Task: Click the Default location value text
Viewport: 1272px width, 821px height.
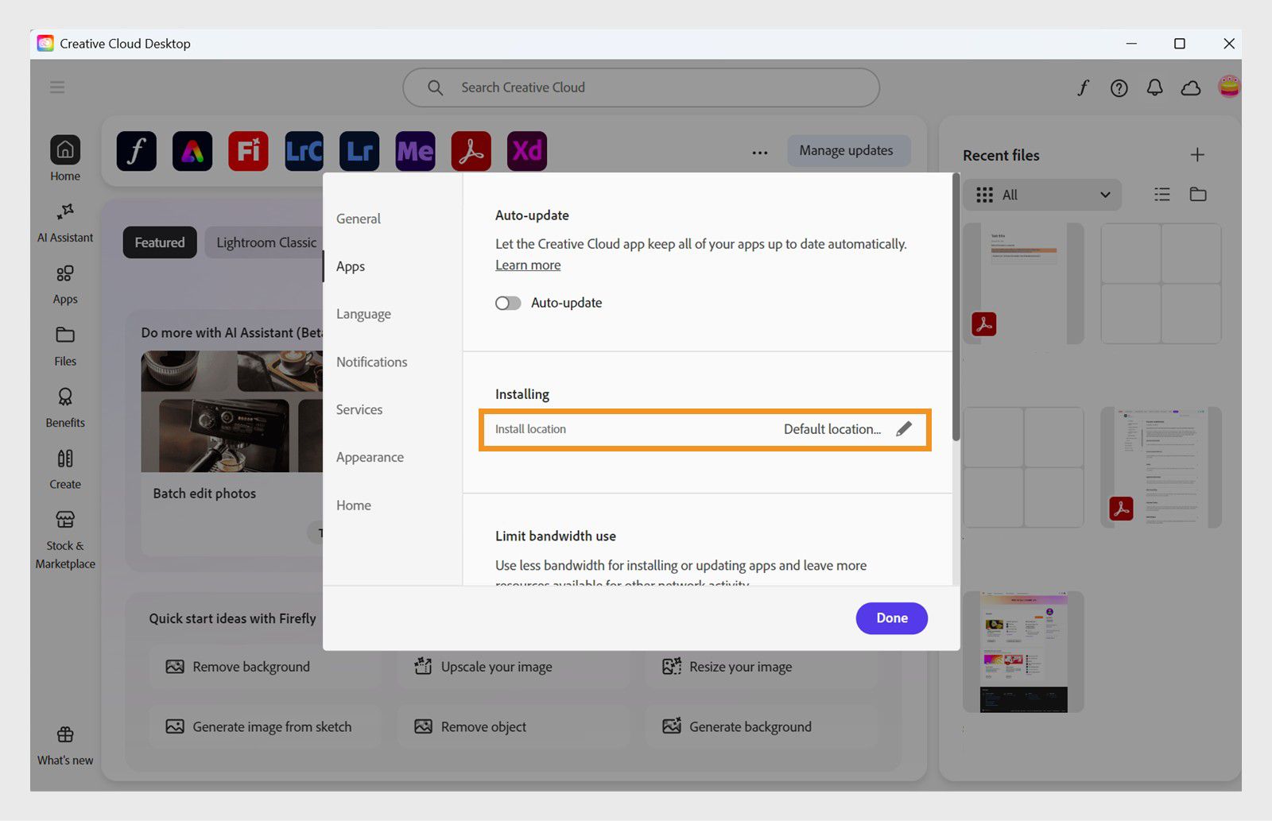Action: coord(832,429)
